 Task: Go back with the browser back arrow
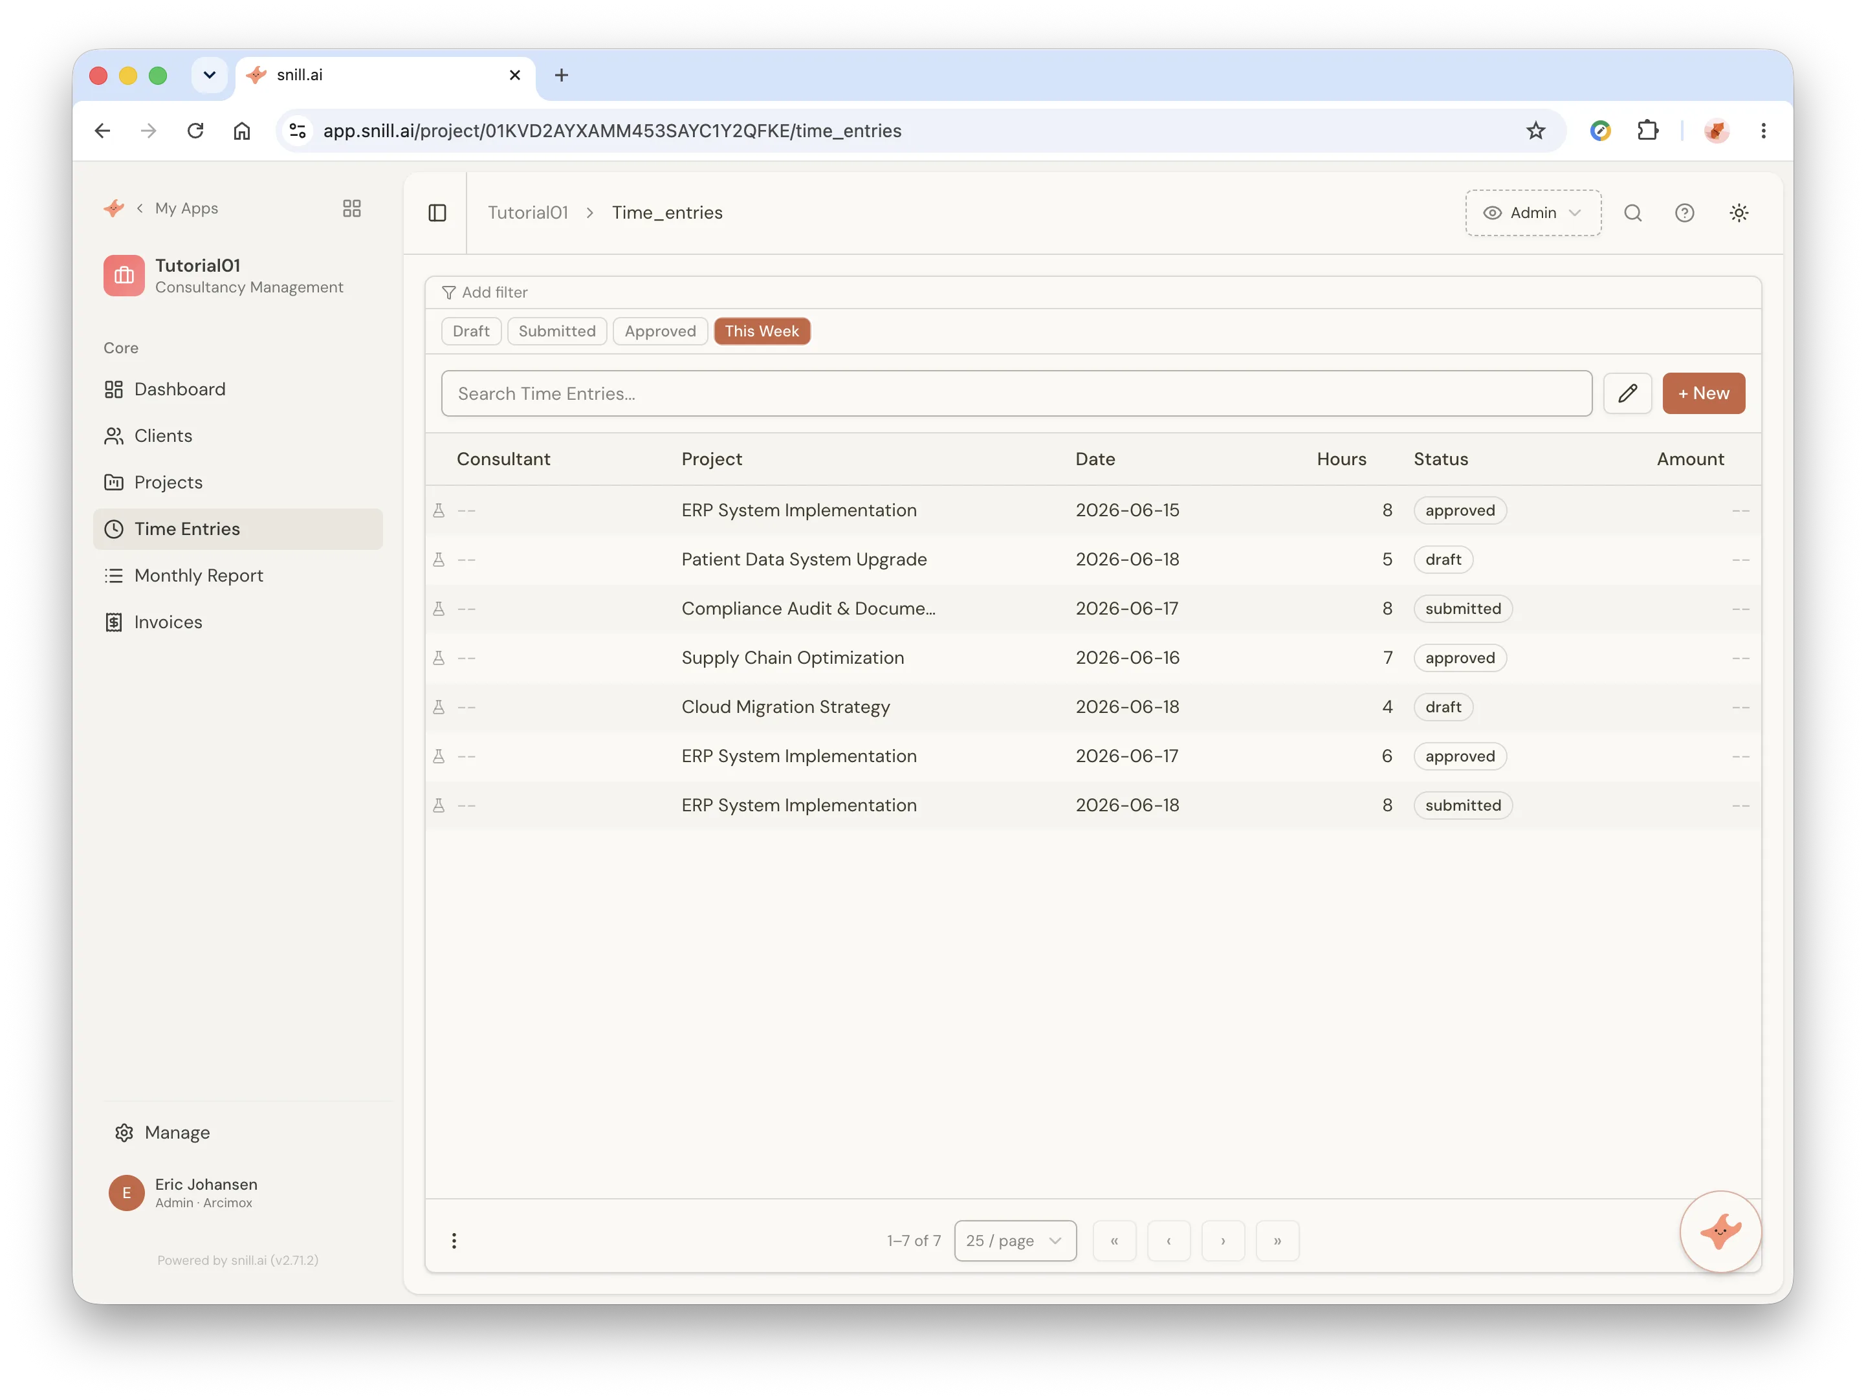pos(102,131)
